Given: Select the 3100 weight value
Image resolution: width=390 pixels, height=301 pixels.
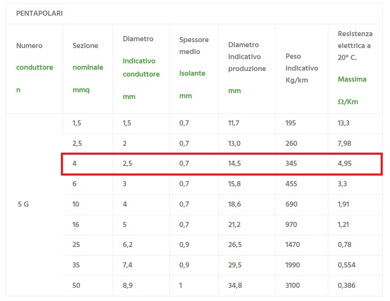Looking at the screenshot, I should (x=293, y=286).
